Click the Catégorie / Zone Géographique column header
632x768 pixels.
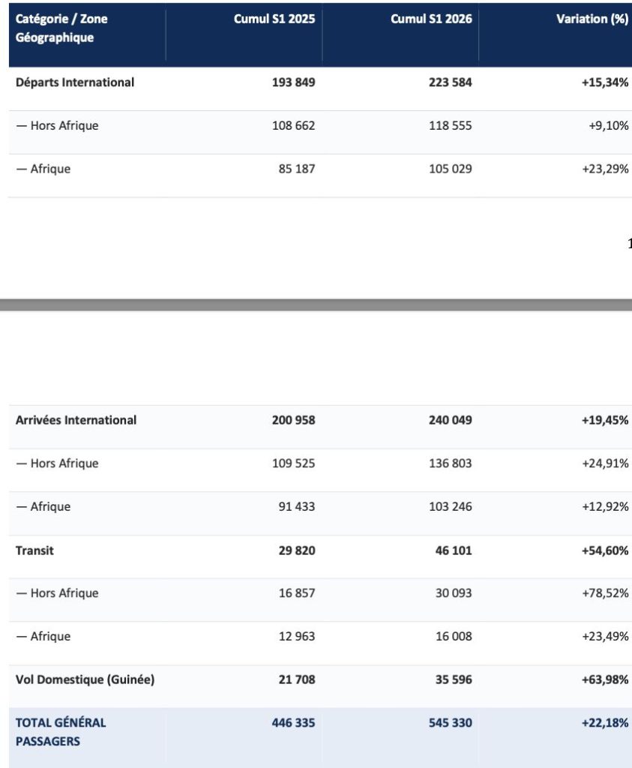[61, 28]
